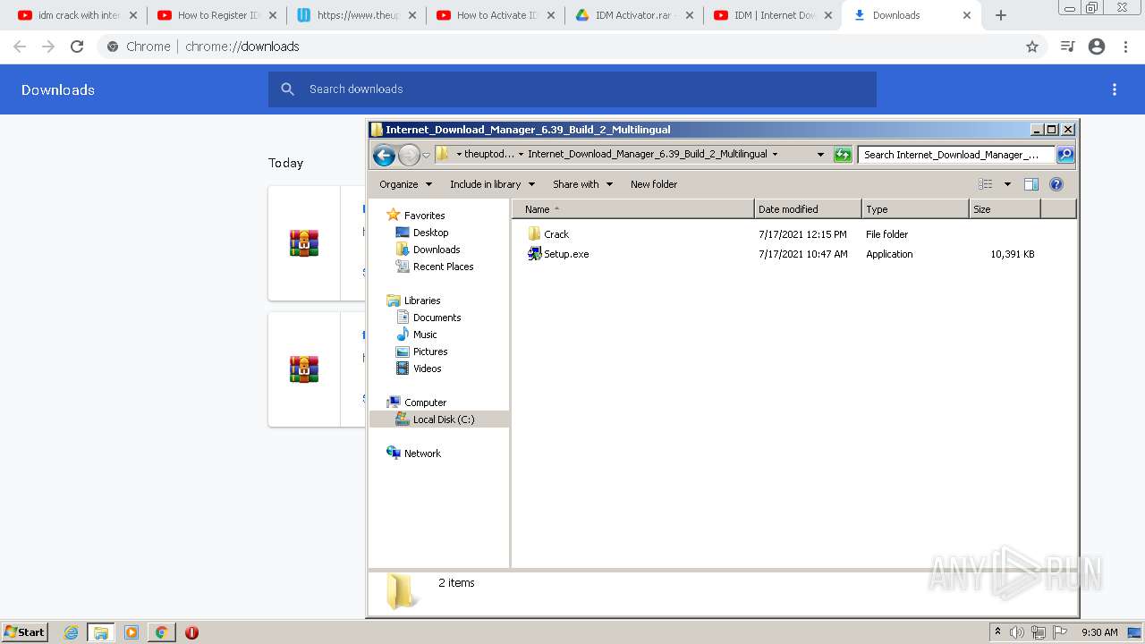Viewport: 1145px width, 644px height.
Task: Open the Share with menu
Action: pyautogui.click(x=582, y=184)
